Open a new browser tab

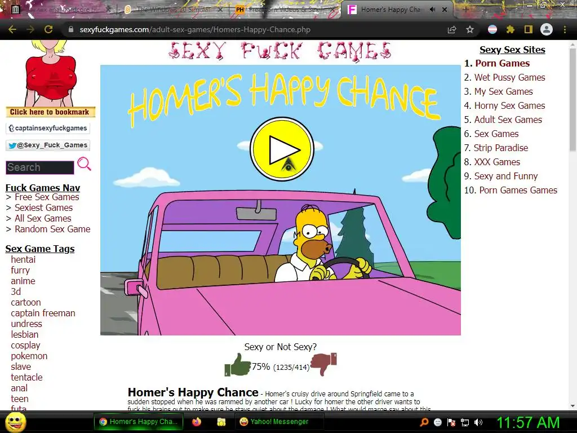(x=465, y=10)
